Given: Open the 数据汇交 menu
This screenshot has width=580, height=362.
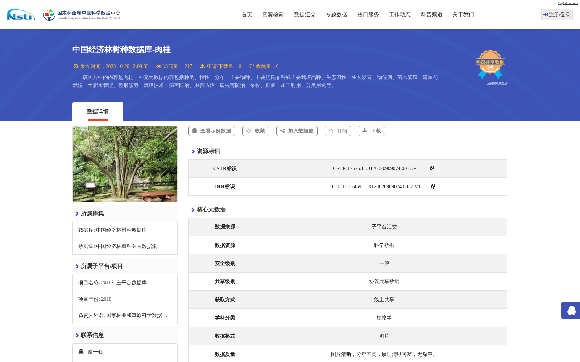Looking at the screenshot, I should (x=305, y=14).
